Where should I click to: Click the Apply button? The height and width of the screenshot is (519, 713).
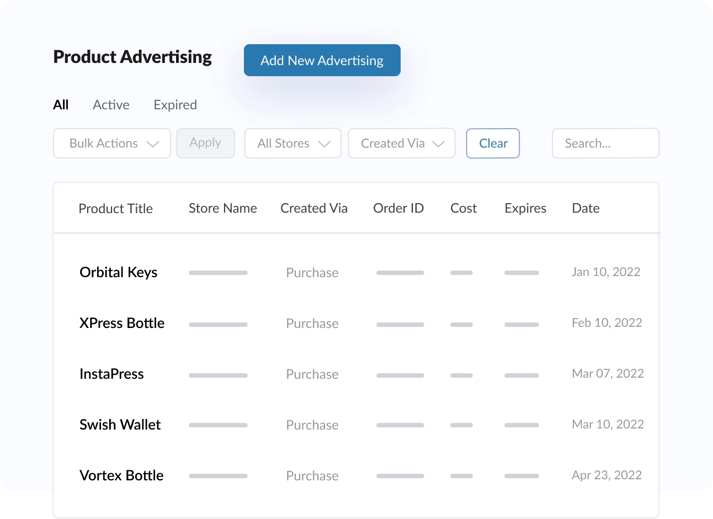(x=205, y=143)
